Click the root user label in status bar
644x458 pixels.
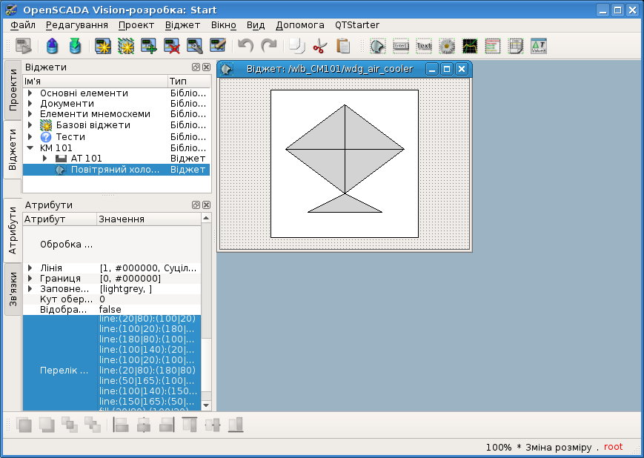(613, 447)
